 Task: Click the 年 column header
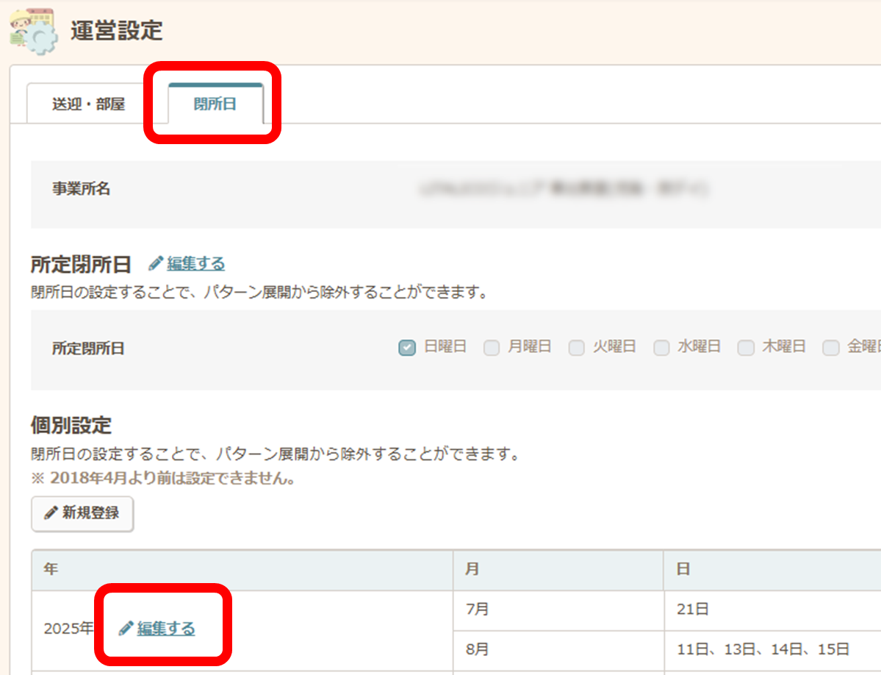pyautogui.click(x=242, y=570)
